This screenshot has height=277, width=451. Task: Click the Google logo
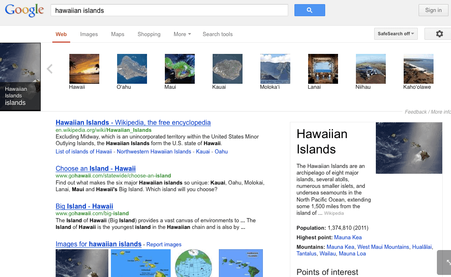click(x=25, y=10)
